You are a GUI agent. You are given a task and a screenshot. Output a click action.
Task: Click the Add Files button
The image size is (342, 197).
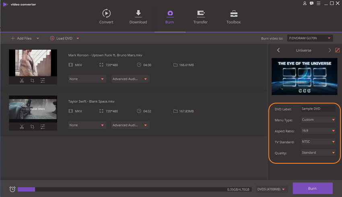(x=22, y=39)
